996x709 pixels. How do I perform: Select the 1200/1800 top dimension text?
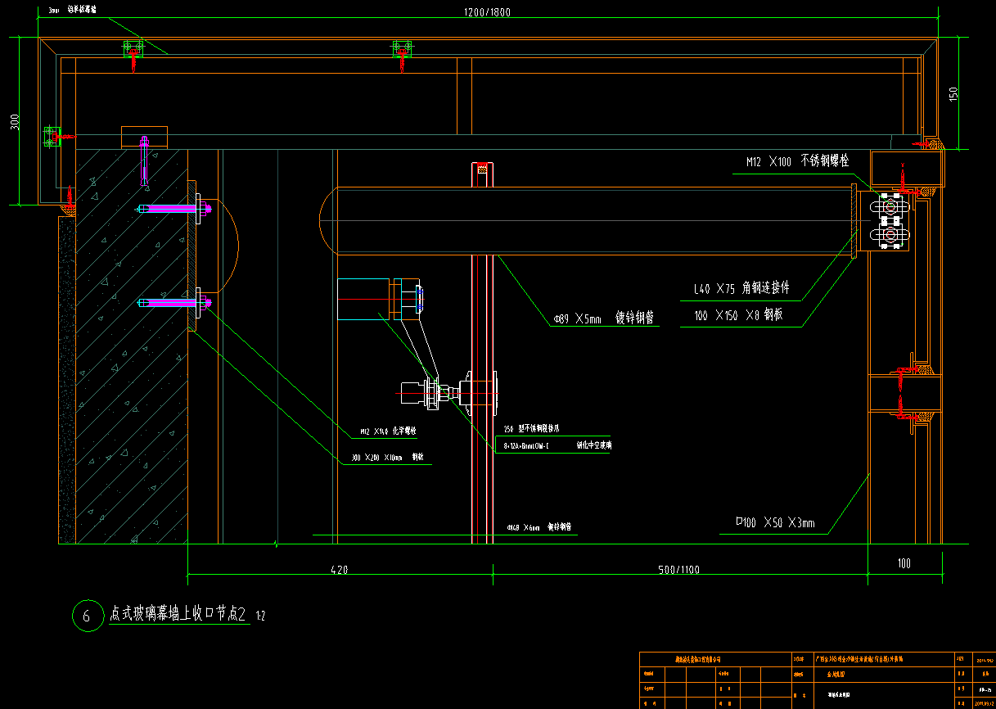point(487,12)
